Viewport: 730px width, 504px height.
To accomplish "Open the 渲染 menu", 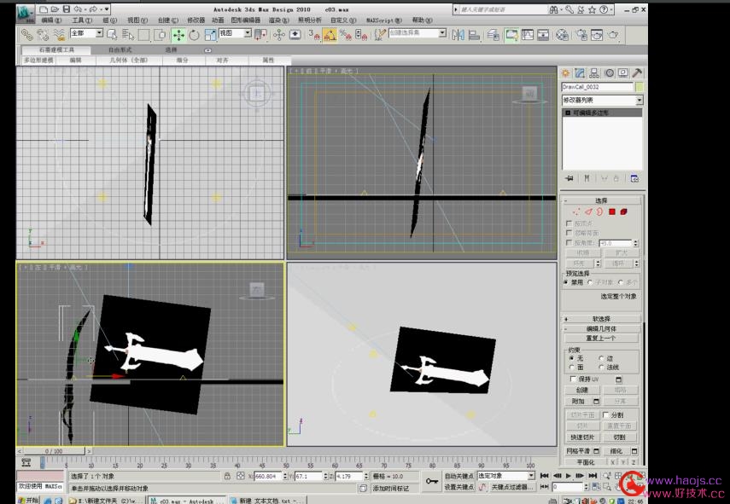I will coord(278,20).
